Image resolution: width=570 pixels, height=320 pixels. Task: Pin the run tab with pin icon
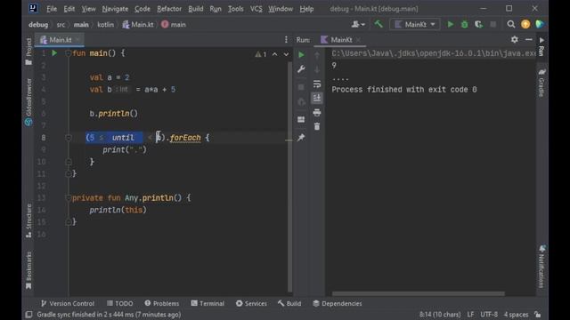point(301,138)
